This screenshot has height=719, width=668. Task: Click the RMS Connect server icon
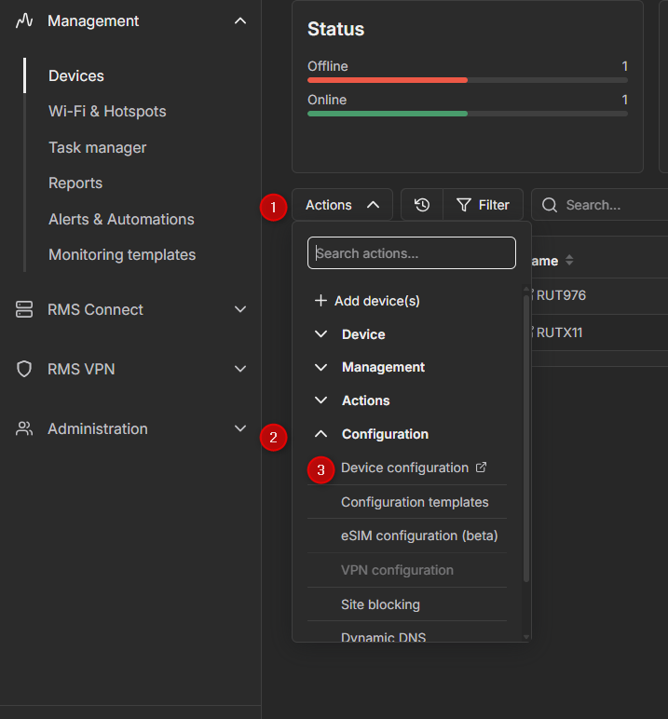coord(24,309)
